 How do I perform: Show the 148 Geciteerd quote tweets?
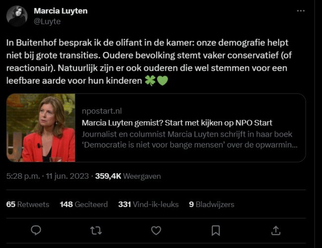point(84,204)
